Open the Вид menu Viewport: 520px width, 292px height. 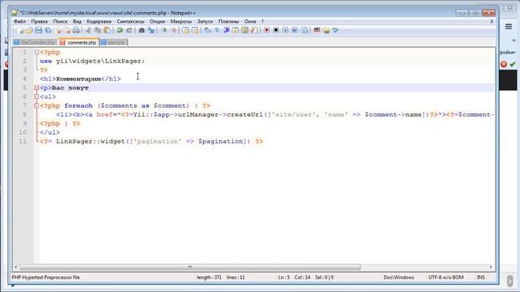(77, 22)
